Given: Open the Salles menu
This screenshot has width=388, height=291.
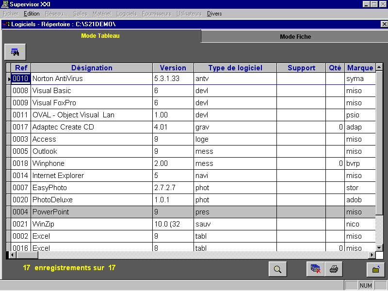Looking at the screenshot, I should pyautogui.click(x=80, y=14).
